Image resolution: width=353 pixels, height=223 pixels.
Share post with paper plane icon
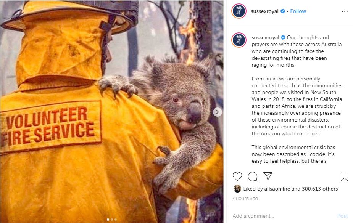pos(268,176)
